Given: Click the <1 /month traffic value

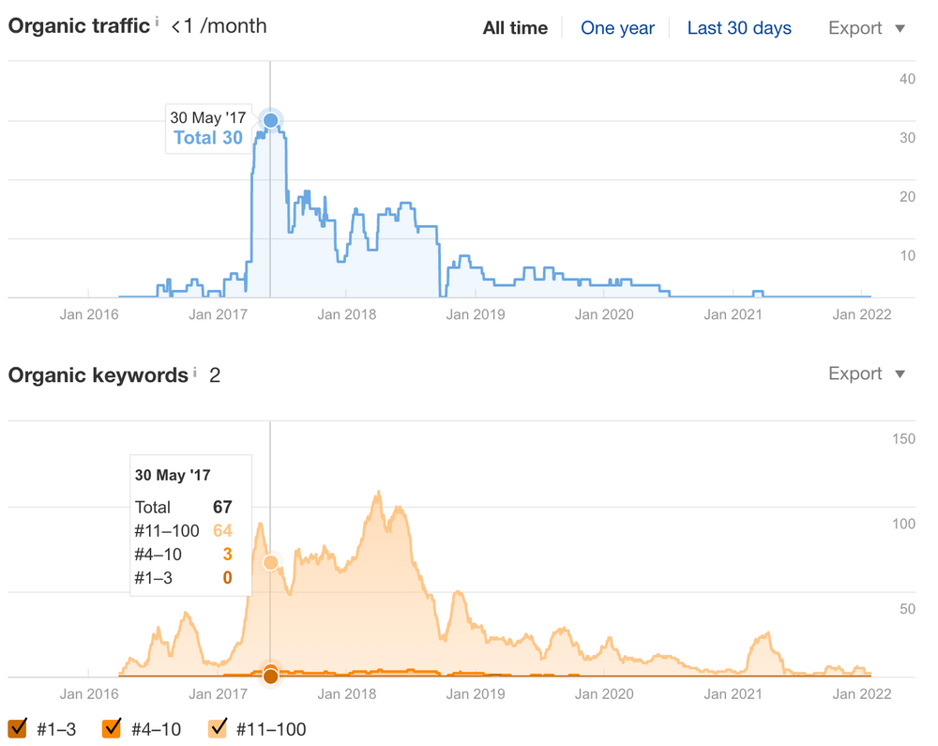Looking at the screenshot, I should pos(219,26).
